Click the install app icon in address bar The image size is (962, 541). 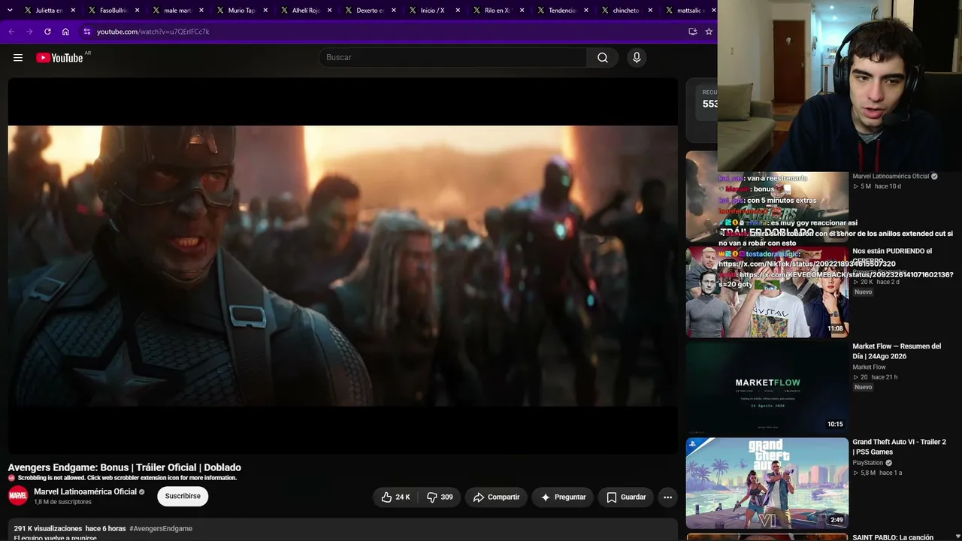click(692, 32)
